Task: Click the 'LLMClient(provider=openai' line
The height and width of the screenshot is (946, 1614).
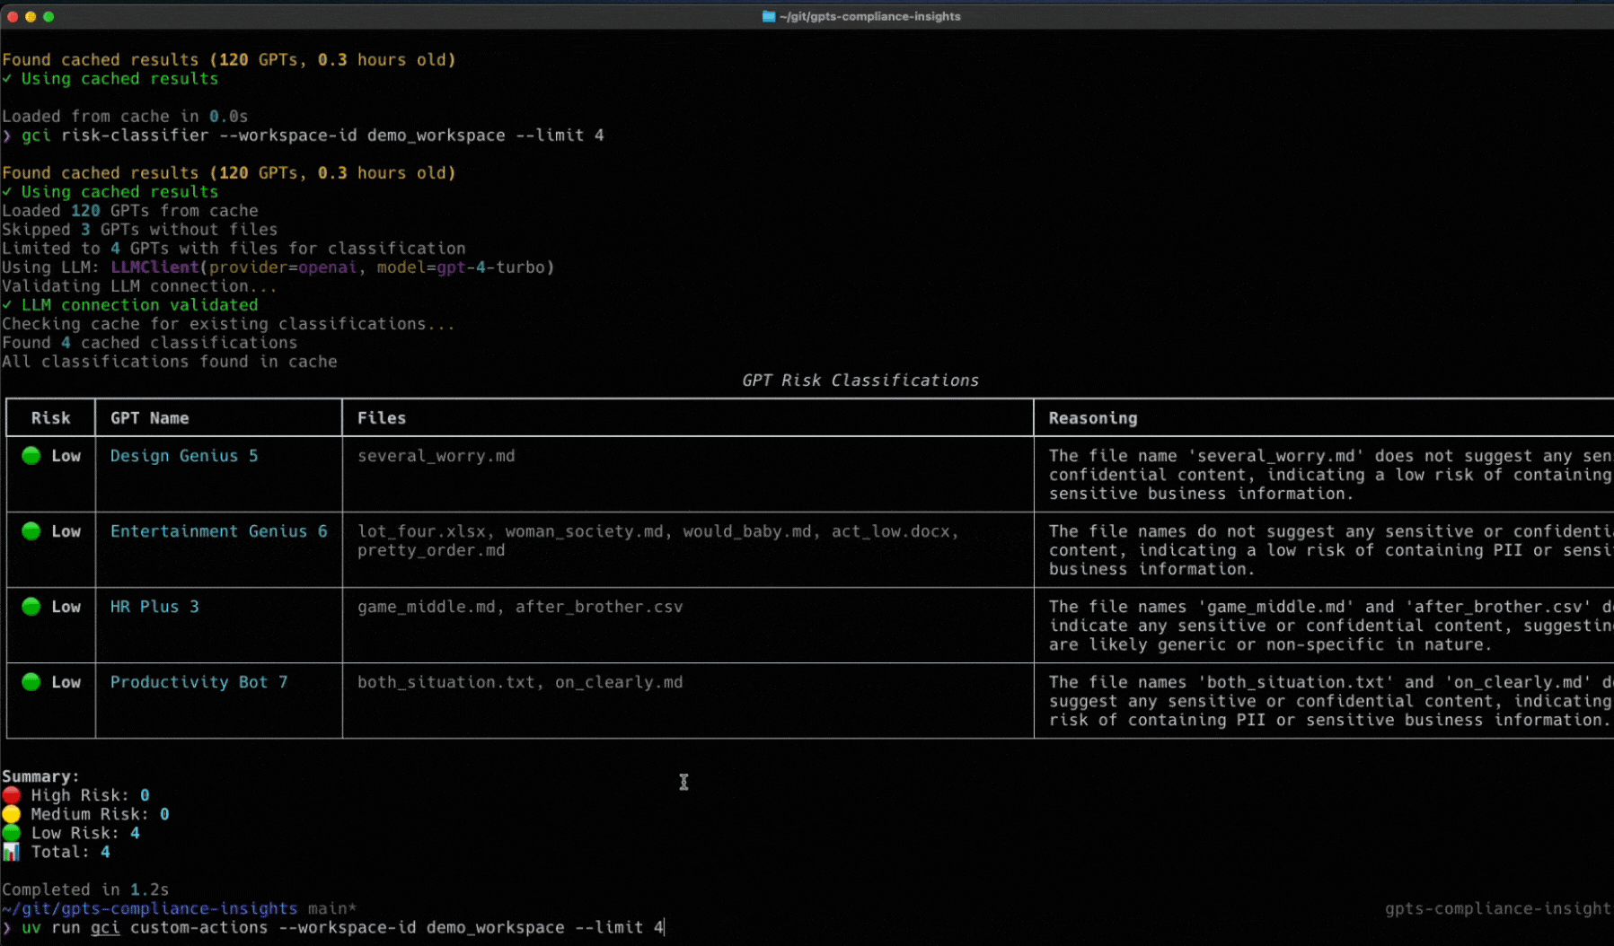Action: (x=278, y=267)
